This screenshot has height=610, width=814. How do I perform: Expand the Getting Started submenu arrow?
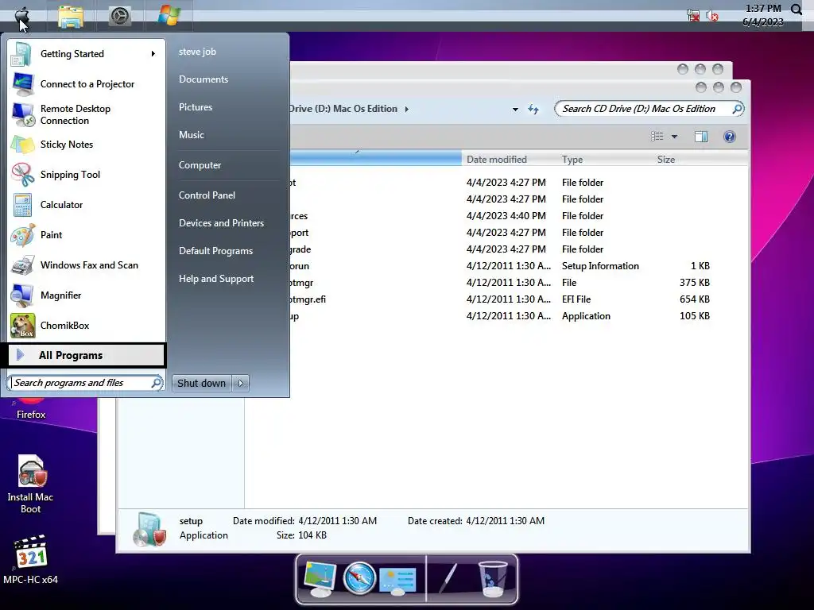tap(153, 54)
